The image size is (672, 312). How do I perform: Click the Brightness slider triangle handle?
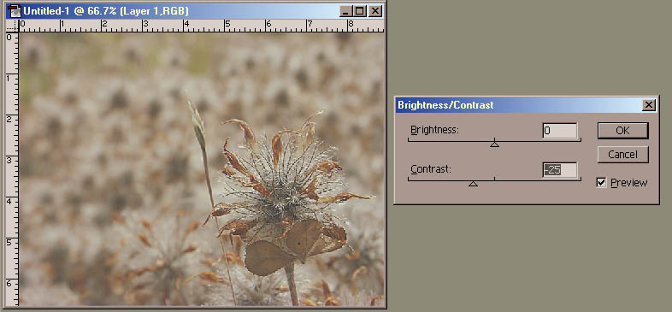tap(494, 144)
